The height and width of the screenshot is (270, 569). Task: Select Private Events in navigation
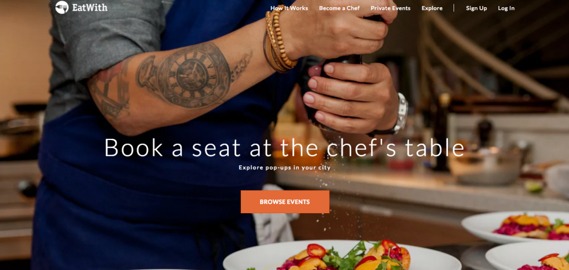coord(391,8)
